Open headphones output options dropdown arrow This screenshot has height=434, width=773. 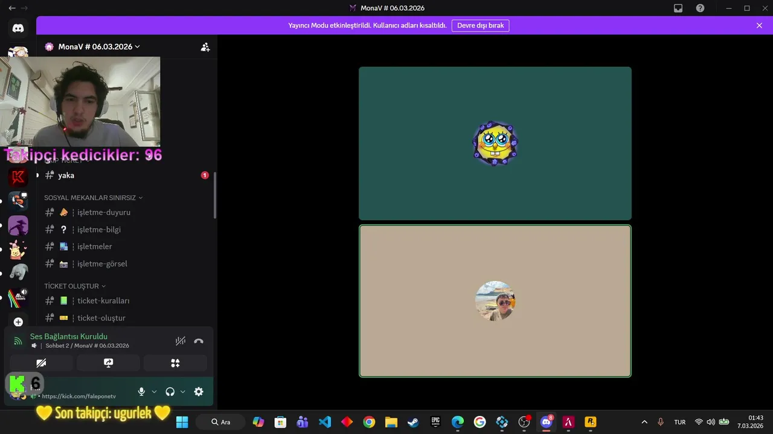(x=183, y=392)
